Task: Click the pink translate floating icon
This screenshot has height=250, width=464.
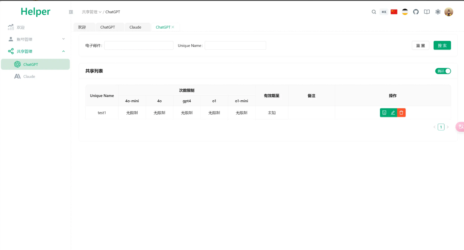Action: click(x=460, y=127)
